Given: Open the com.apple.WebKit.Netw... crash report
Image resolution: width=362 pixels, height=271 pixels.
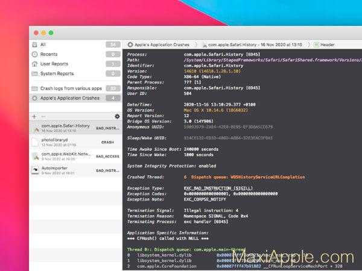Looking at the screenshot, I should [75, 156].
